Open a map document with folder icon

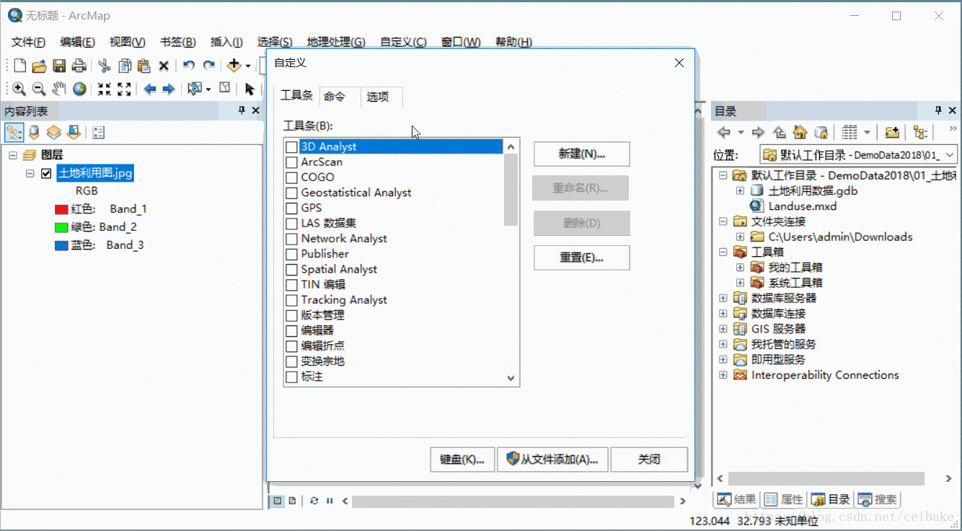point(39,66)
